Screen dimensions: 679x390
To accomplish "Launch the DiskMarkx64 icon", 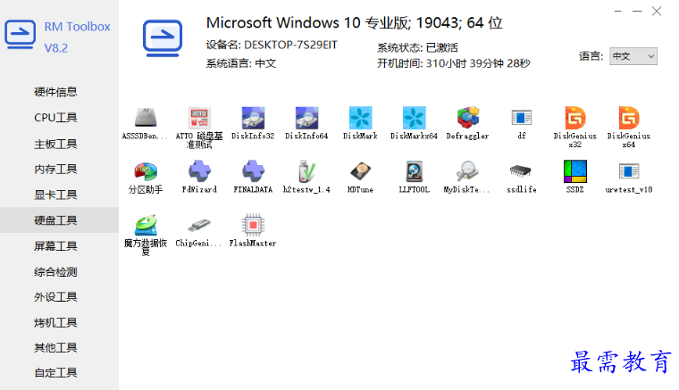I will click(414, 118).
